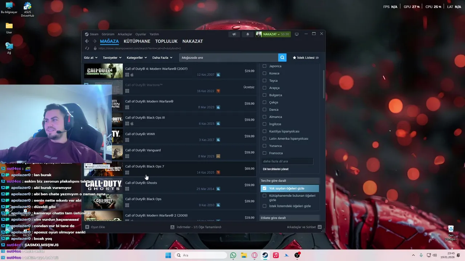Check the Almanca language filter
This screenshot has height=261, width=465.
click(264, 117)
